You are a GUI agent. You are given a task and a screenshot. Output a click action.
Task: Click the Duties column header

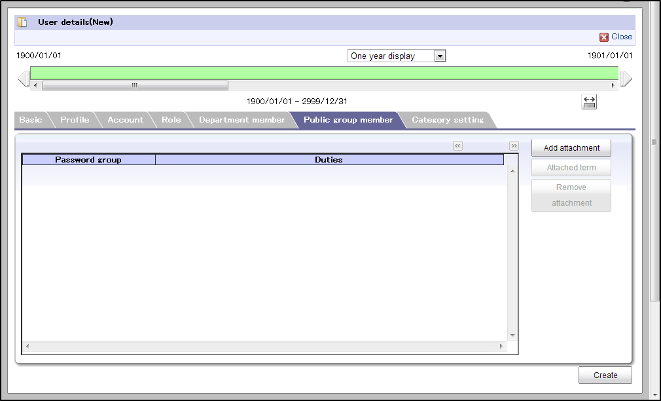pyautogui.click(x=329, y=160)
